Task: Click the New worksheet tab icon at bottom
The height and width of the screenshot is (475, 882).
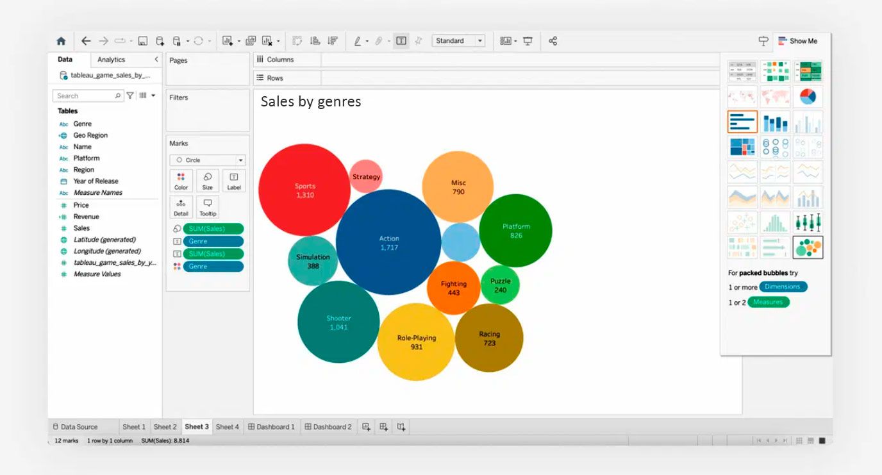Action: click(366, 427)
